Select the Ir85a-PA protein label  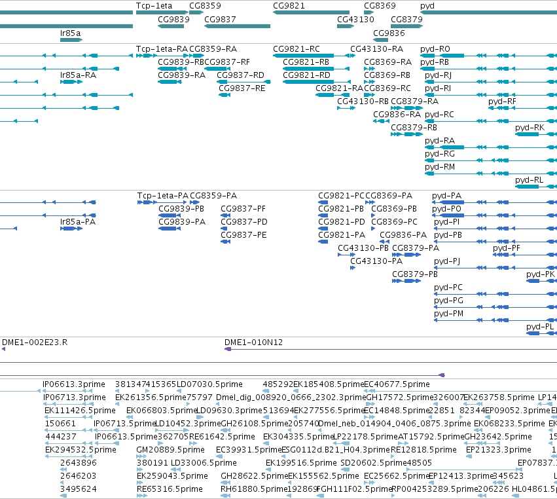coord(78,222)
